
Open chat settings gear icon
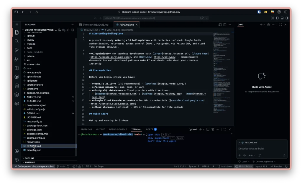[268, 25]
